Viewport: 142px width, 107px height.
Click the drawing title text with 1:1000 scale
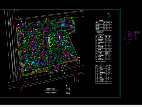click(x=50, y=89)
